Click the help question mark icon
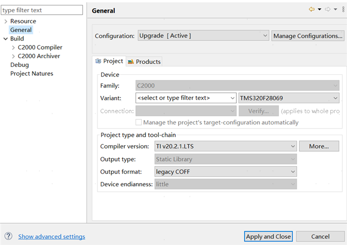Image resolution: width=347 pixels, height=245 pixels. pos(8,236)
